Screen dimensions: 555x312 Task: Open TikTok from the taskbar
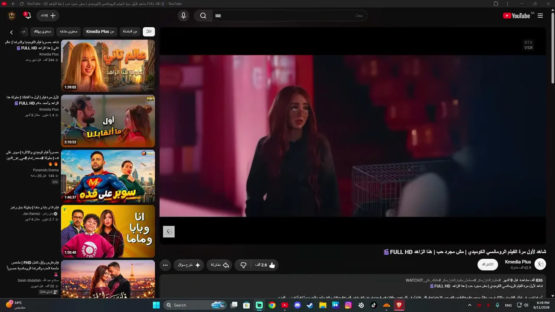click(x=373, y=305)
